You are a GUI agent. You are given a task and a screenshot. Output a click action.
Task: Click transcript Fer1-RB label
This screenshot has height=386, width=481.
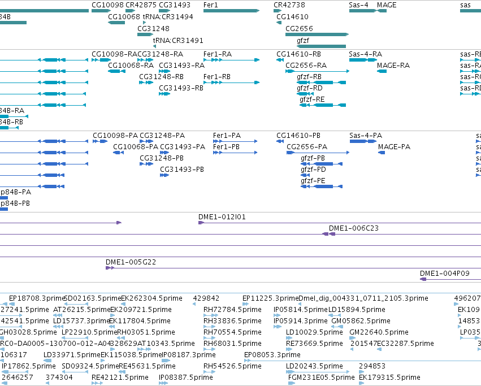coord(217,77)
